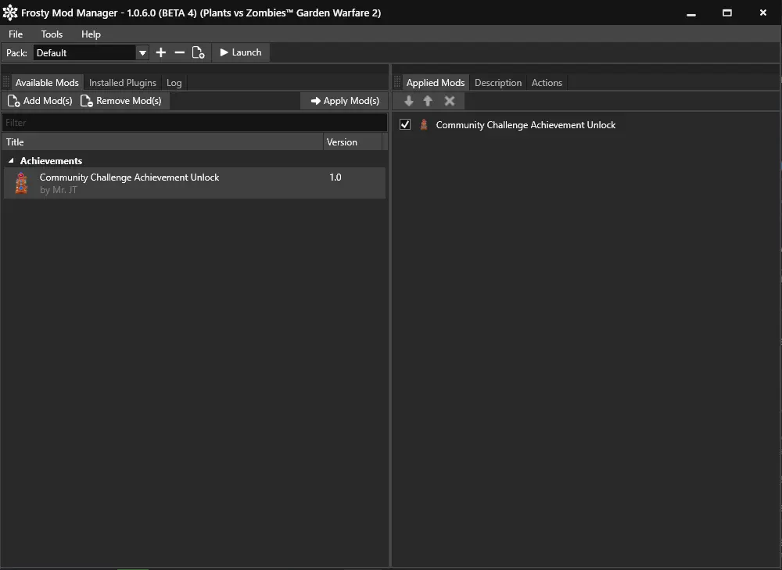Launch the game with Launch button
This screenshot has width=782, height=570.
point(241,52)
